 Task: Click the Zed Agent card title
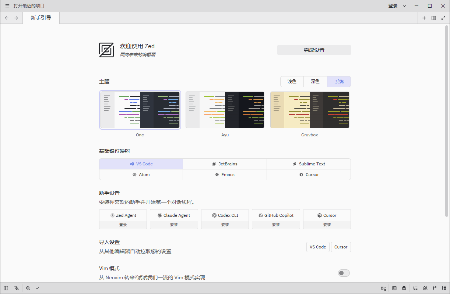[123, 215]
